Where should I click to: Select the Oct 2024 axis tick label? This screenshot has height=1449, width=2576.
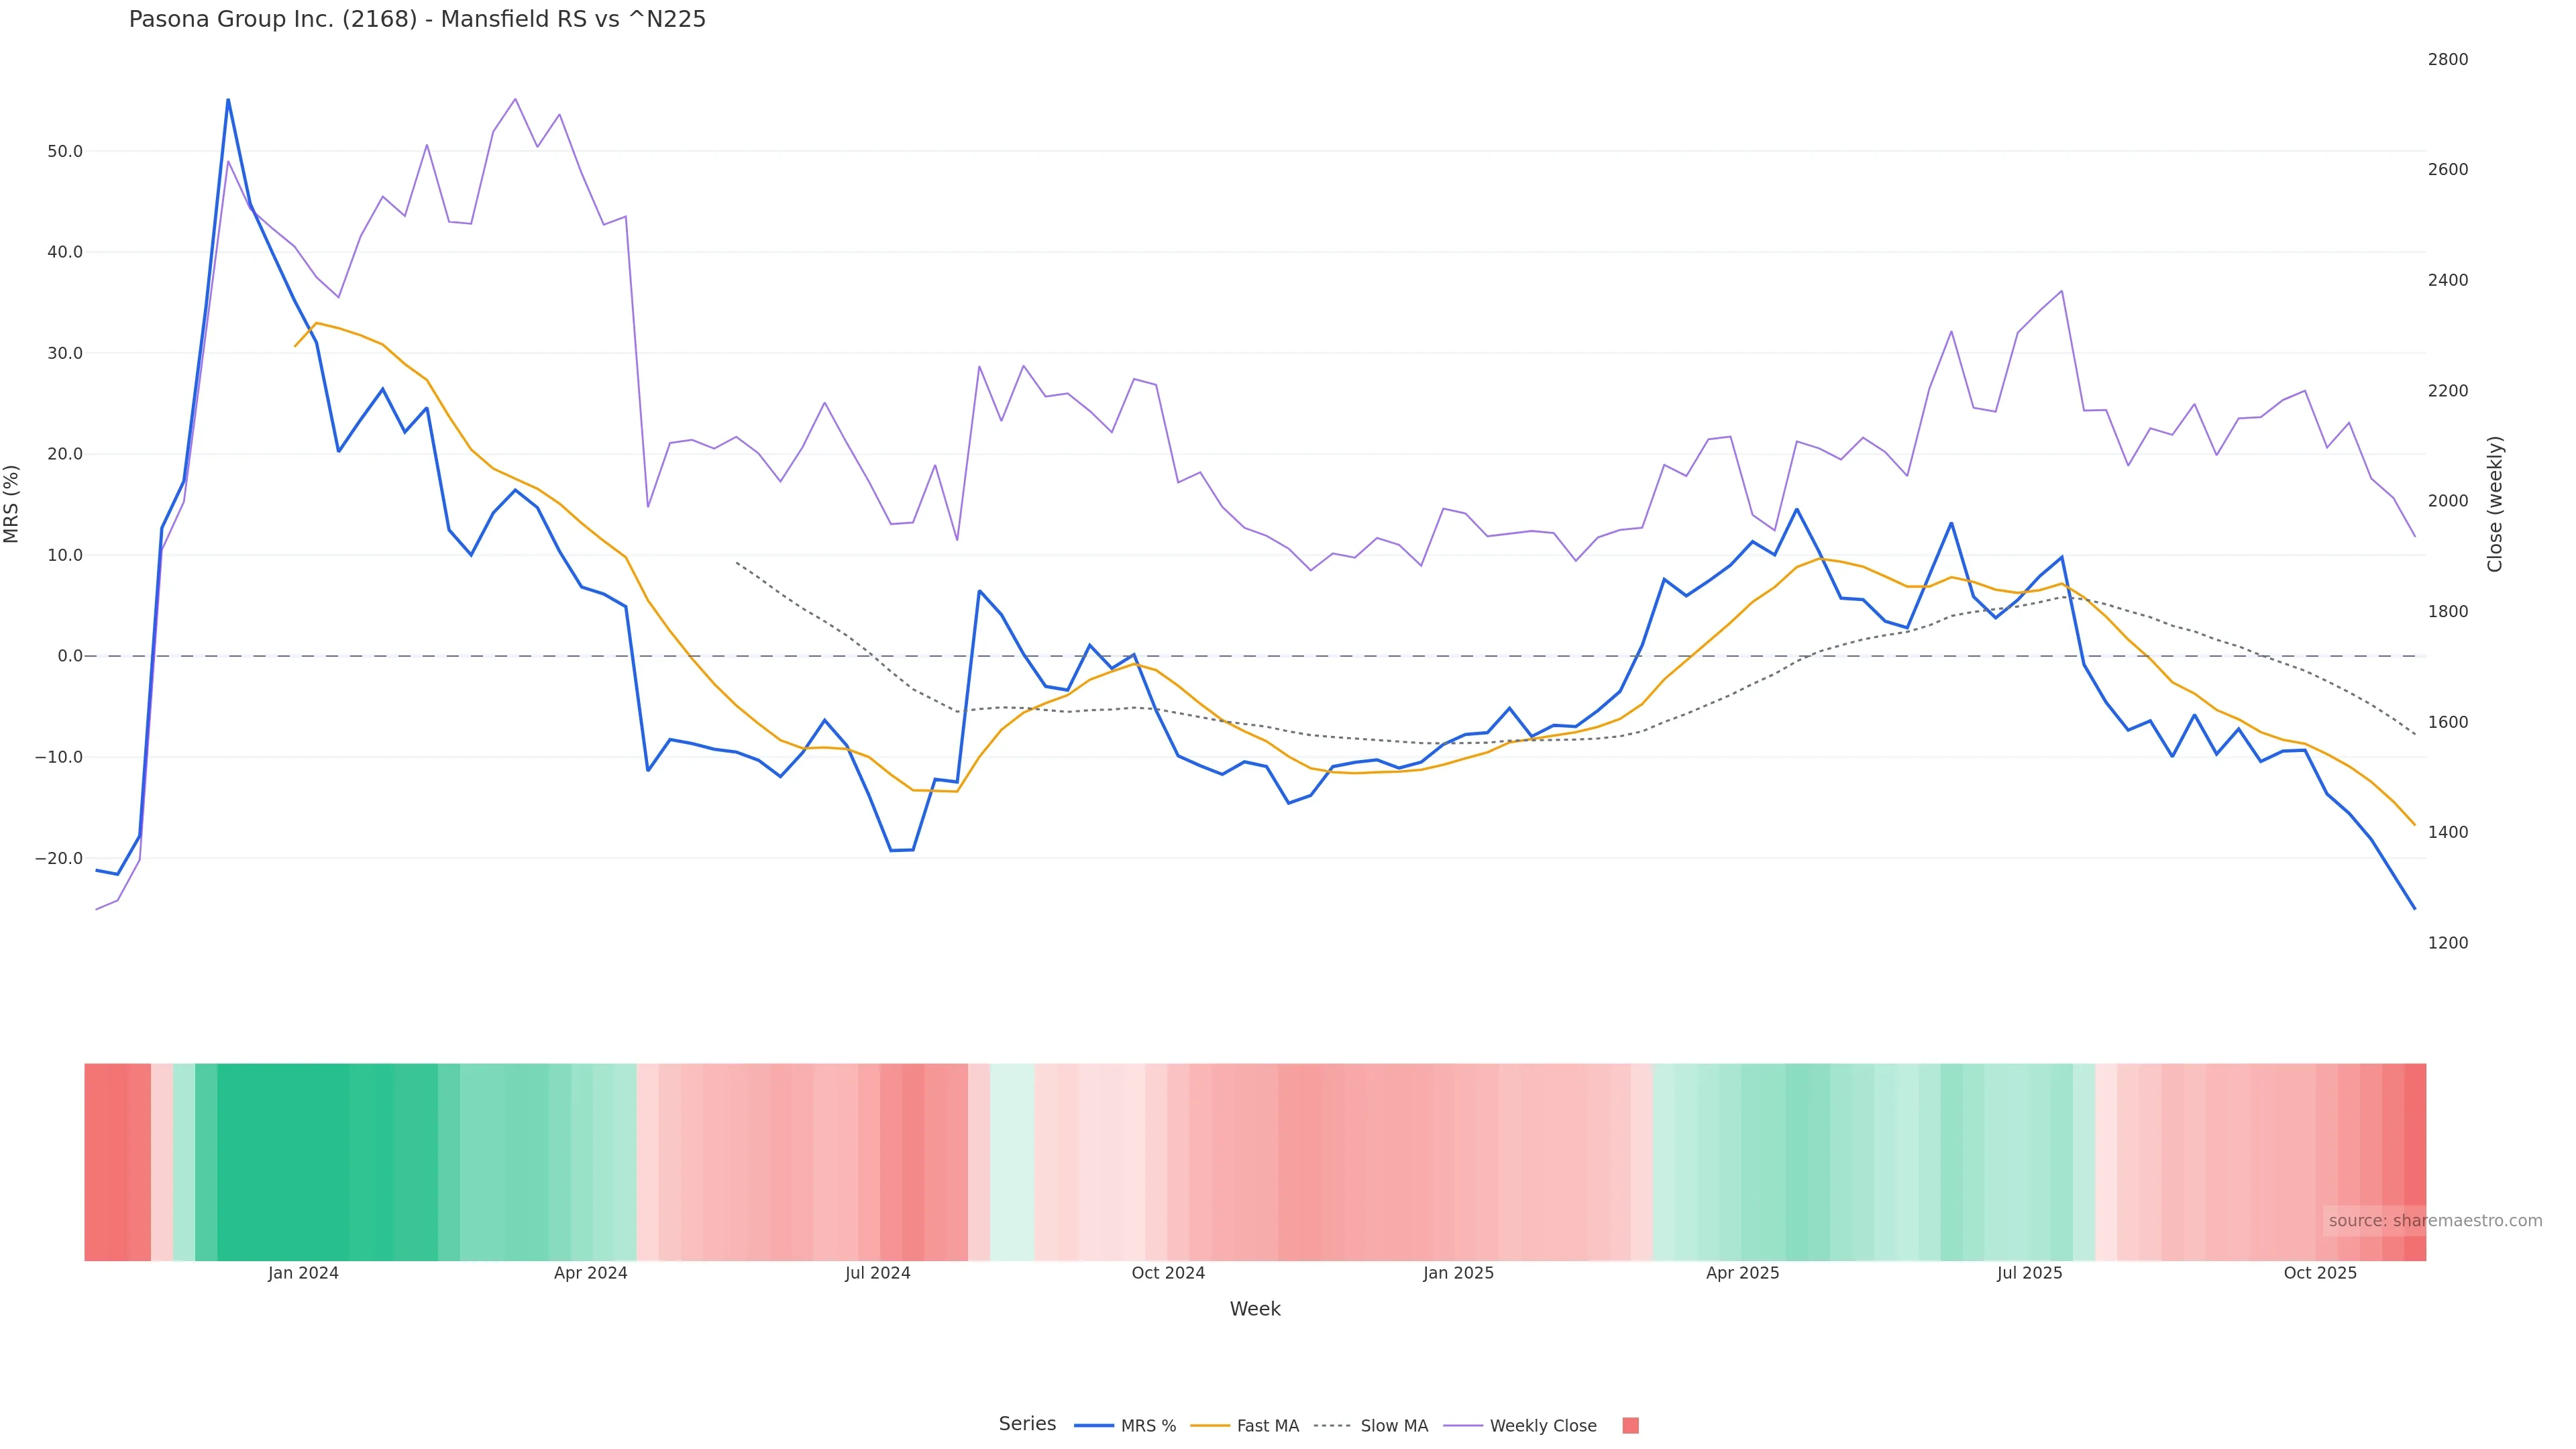pos(1168,1273)
